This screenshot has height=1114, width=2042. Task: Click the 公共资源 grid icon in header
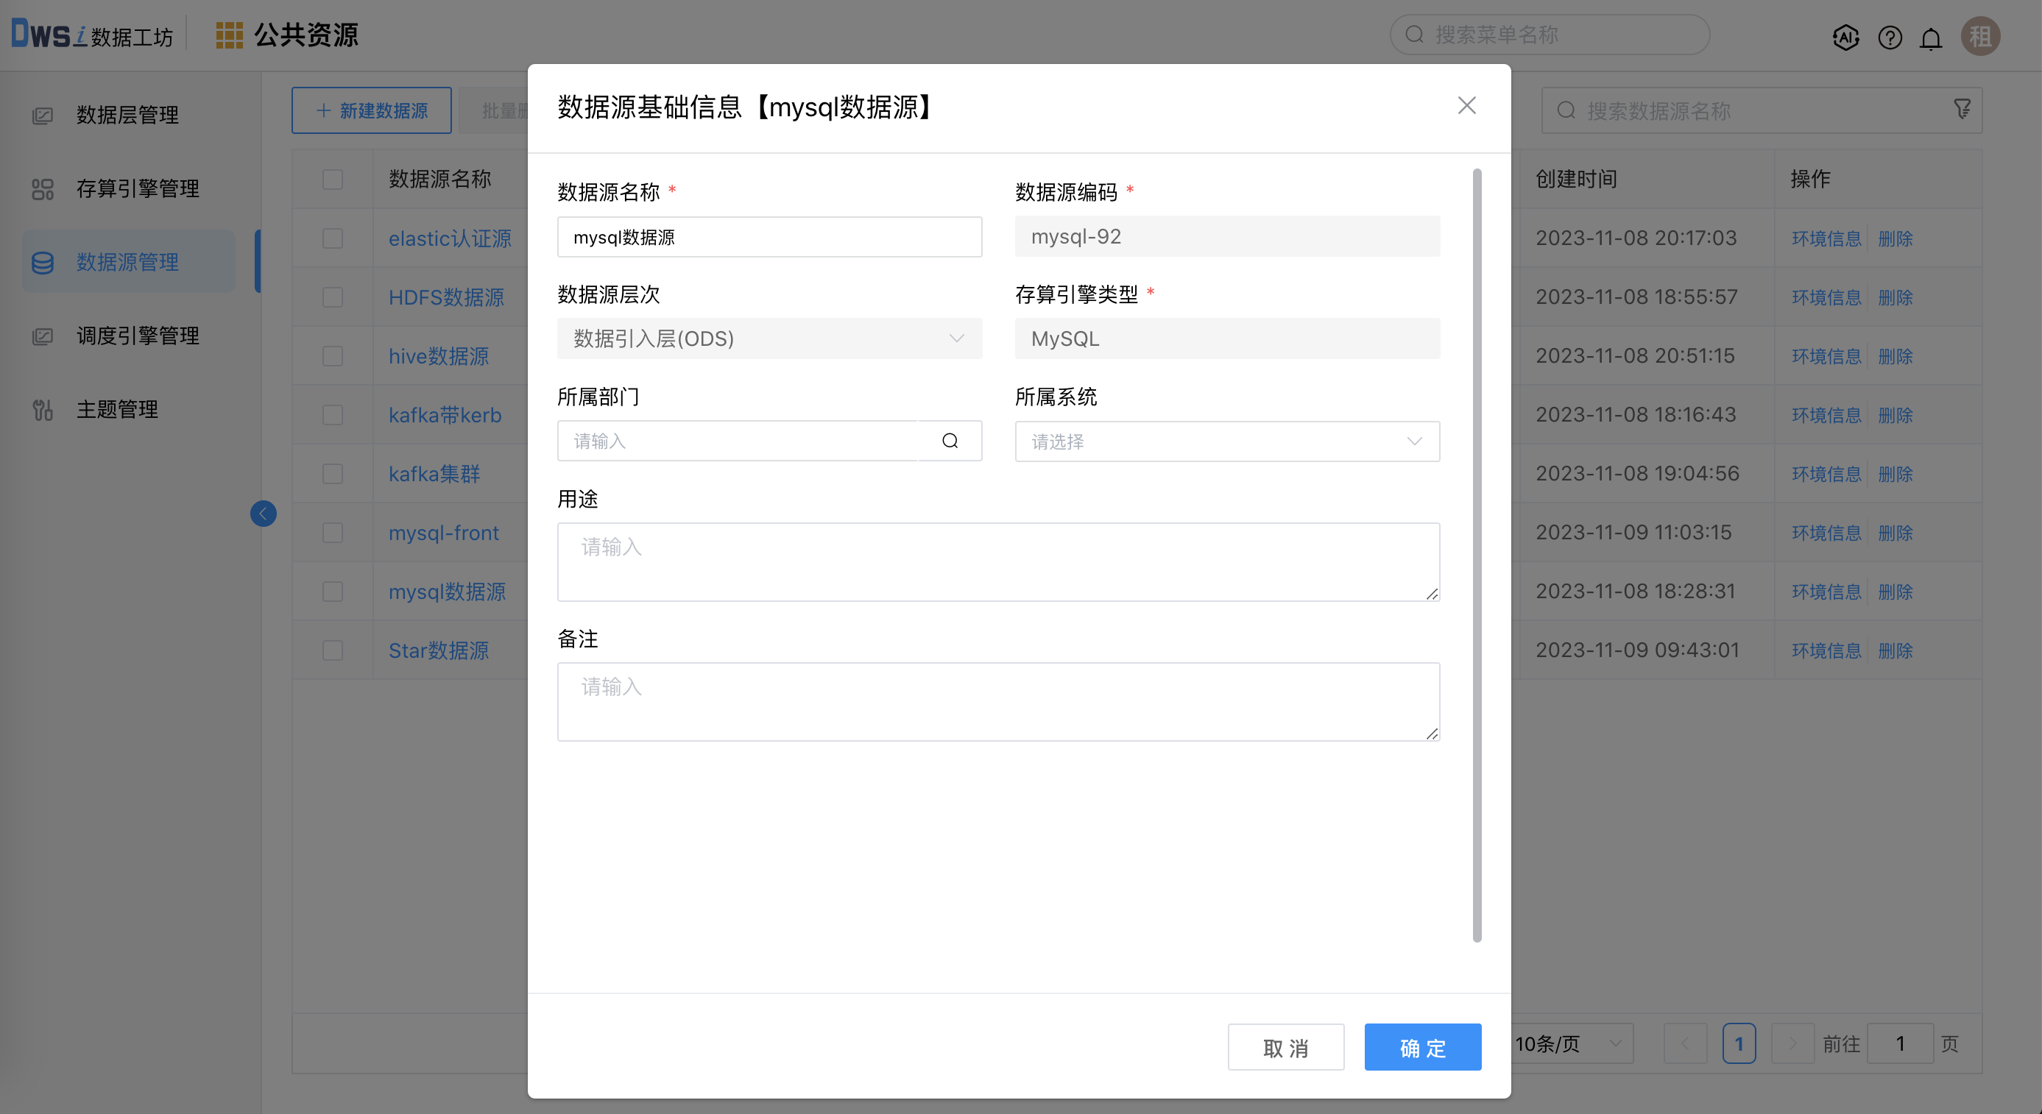[x=229, y=34]
